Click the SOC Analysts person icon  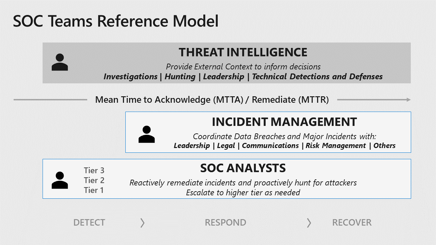pos(60,180)
